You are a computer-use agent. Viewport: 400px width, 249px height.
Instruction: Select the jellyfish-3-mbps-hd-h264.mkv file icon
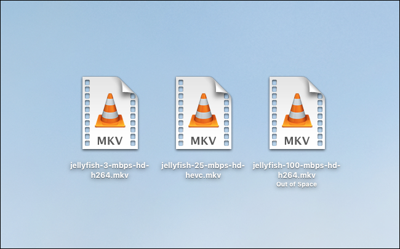(x=110, y=113)
